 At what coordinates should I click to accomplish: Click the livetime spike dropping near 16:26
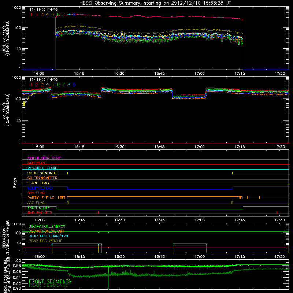tap(108, 278)
